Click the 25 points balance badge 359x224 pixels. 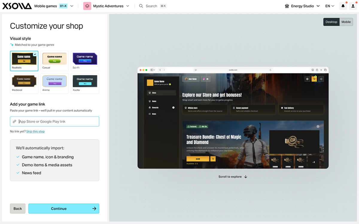206,79
